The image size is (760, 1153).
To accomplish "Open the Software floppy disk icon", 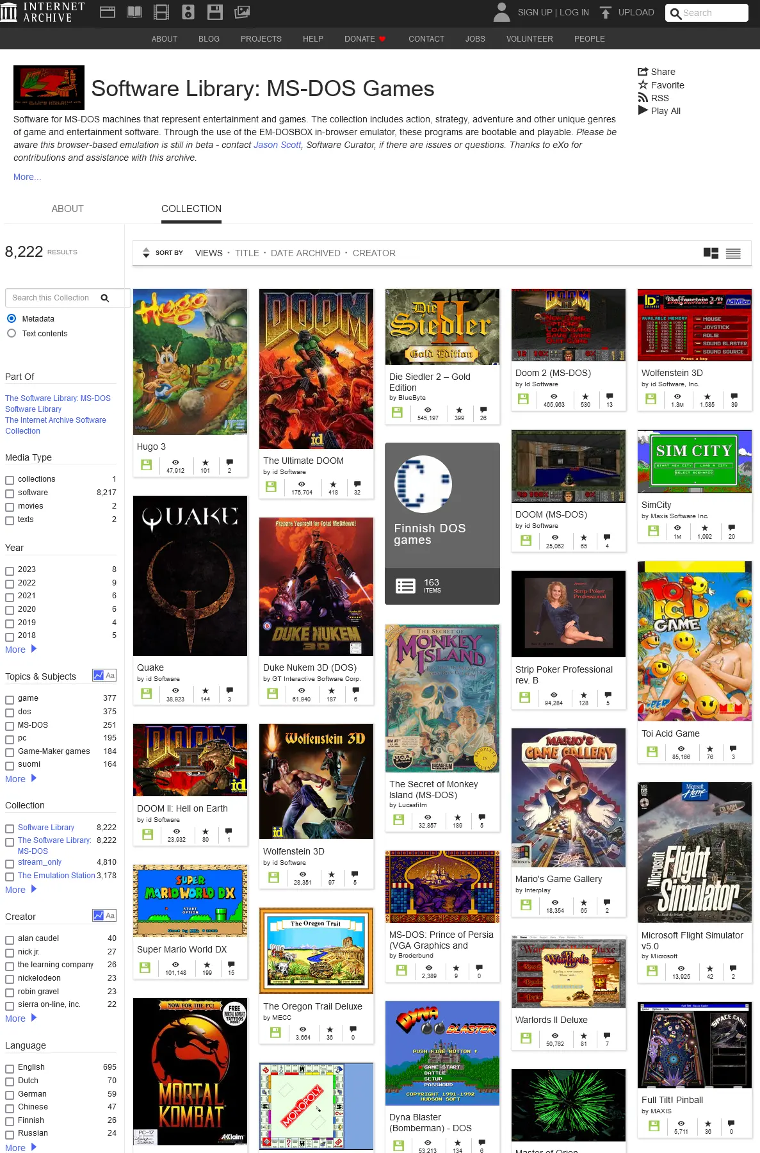I will pos(215,12).
